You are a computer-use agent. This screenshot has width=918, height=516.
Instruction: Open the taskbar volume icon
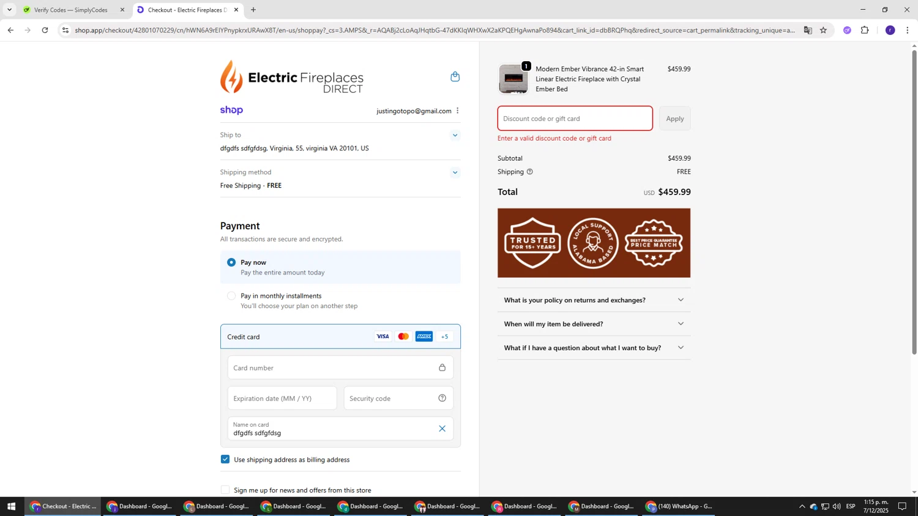coord(837,506)
